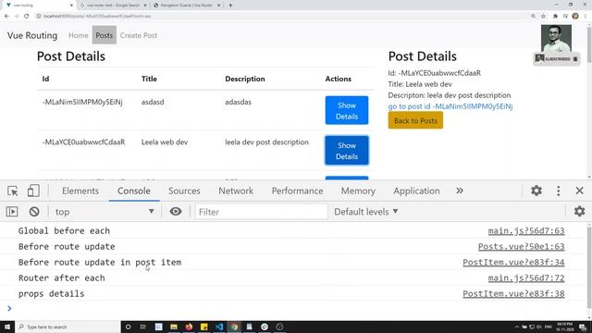Open Task View on the taskbar
This screenshot has width=592, height=333.
click(143, 327)
